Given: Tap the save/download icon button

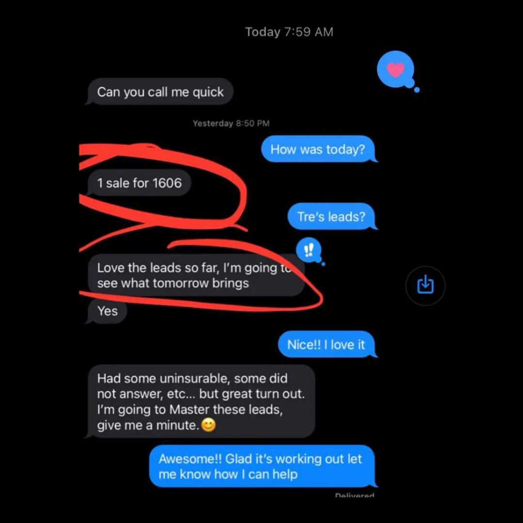Looking at the screenshot, I should (425, 286).
